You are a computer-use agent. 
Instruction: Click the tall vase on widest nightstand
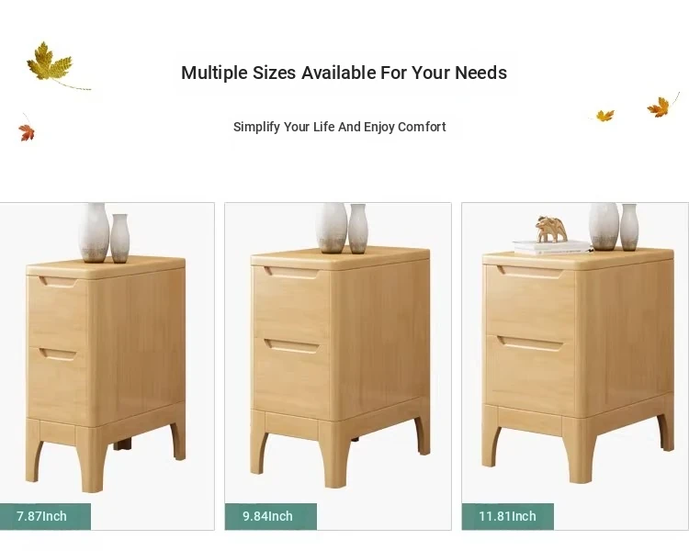coord(604,227)
